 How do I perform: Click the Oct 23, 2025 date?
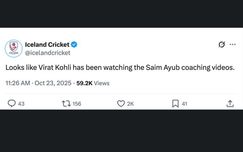point(53,83)
